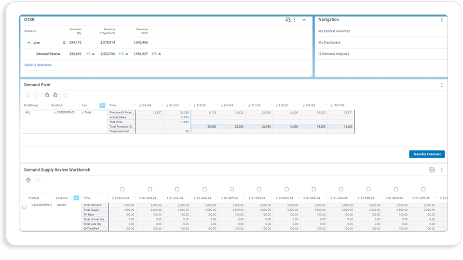Click the second refresh icon in Demand Pivot toolbar

click(x=55, y=95)
